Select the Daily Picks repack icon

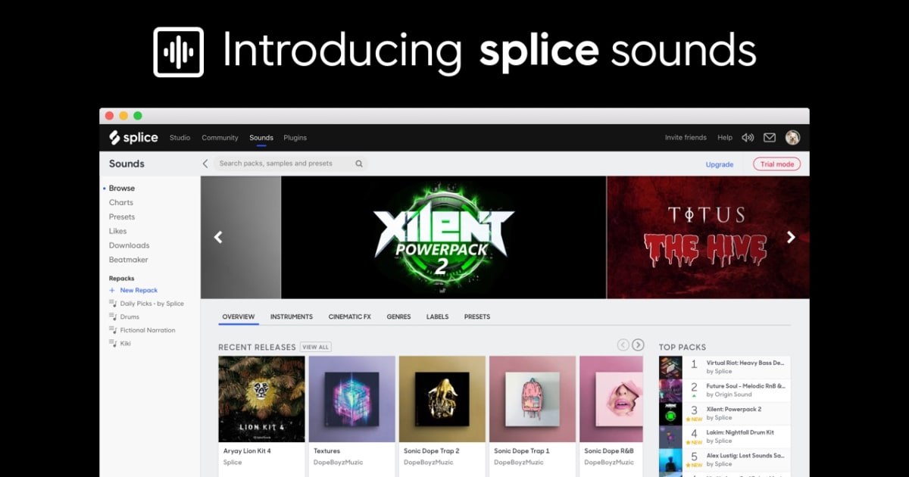point(114,304)
